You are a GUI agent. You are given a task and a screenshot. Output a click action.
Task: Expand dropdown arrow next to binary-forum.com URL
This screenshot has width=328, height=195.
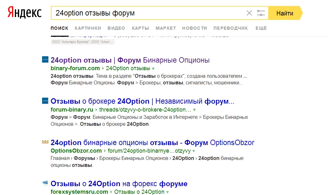pos(153,69)
